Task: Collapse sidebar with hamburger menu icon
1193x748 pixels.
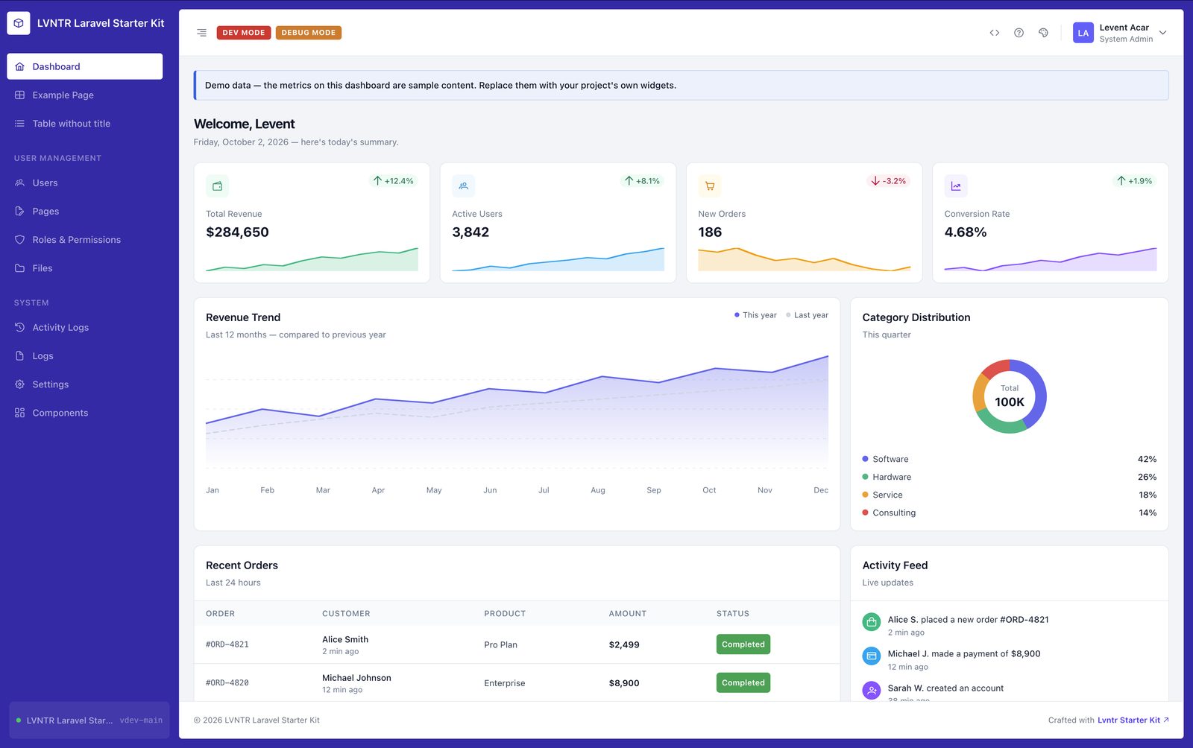Action: pyautogui.click(x=201, y=33)
